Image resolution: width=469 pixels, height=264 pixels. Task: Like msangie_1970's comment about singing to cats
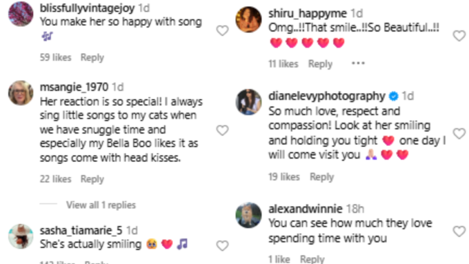click(222, 130)
